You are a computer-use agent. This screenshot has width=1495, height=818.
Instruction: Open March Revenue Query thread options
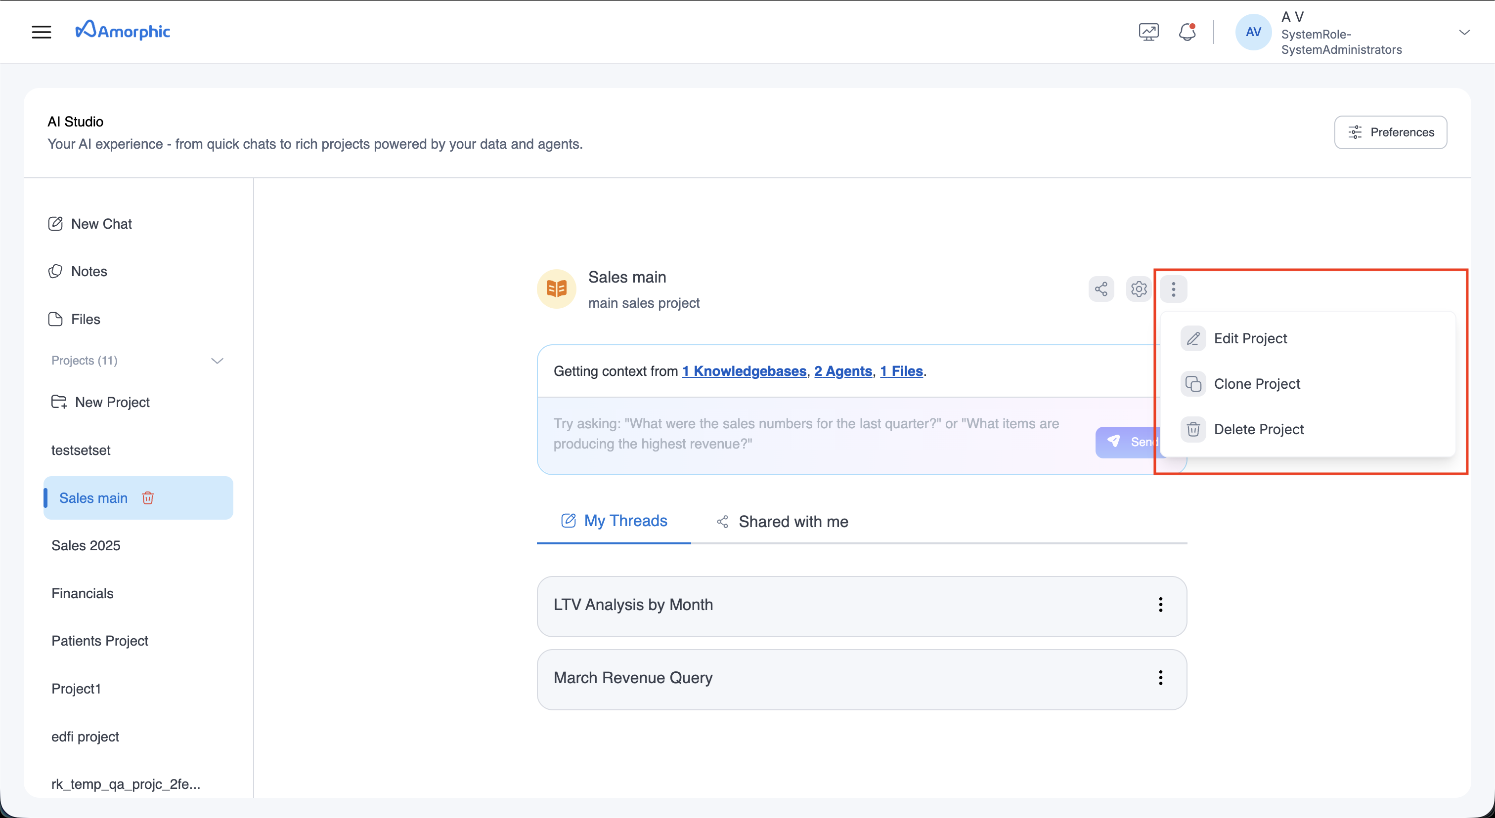point(1160,678)
